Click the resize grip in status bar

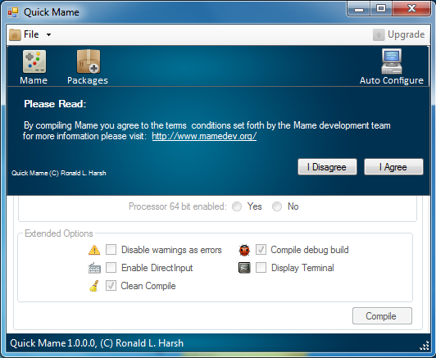(x=425, y=345)
